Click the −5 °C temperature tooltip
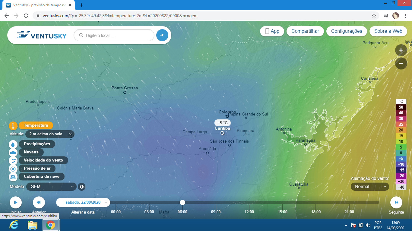This screenshot has height=231, width=412. pos(223,123)
